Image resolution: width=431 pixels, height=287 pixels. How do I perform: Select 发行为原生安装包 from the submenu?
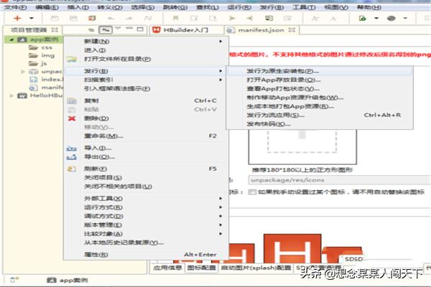(278, 71)
